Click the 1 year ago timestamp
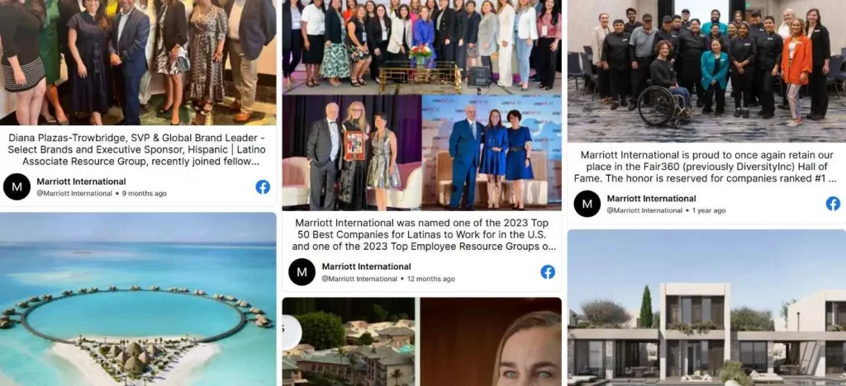This screenshot has height=386, width=846. pyautogui.click(x=709, y=210)
